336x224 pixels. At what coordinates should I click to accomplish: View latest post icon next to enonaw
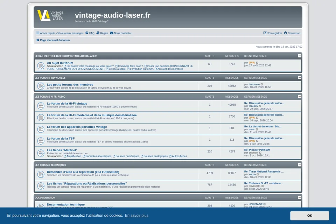(x=260, y=153)
